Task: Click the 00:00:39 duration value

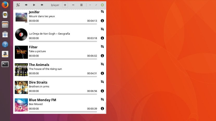Action: click(x=92, y=109)
